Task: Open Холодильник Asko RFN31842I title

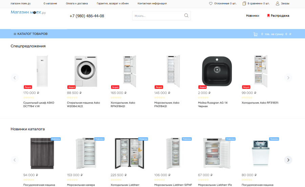Action: 123,104
